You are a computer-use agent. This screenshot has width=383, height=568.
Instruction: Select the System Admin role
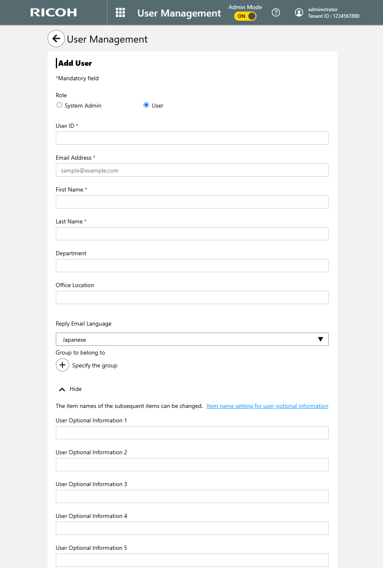pyautogui.click(x=60, y=105)
